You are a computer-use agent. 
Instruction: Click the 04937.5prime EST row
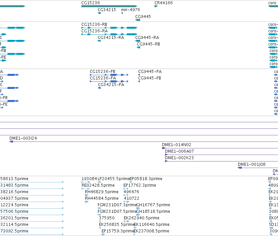click(x=32, y=202)
